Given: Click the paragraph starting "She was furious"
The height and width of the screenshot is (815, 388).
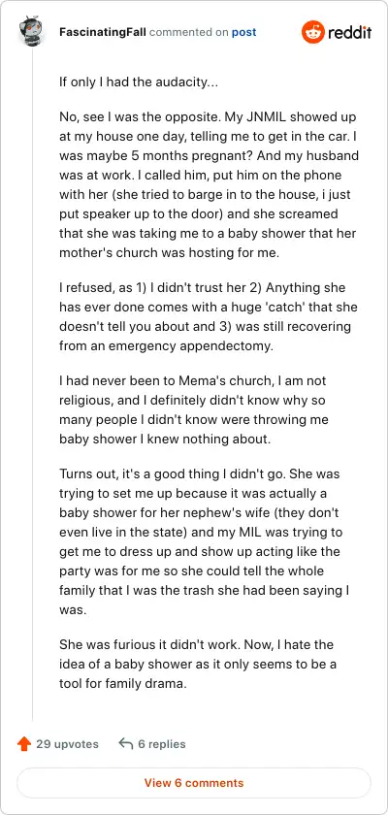Looking at the screenshot, I should [198, 665].
